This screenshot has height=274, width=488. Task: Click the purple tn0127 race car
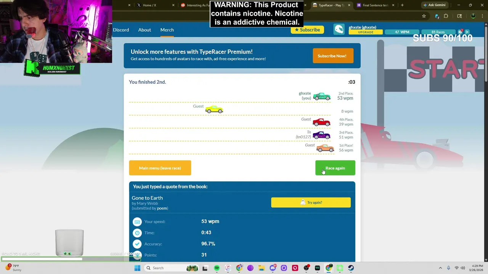(x=321, y=135)
